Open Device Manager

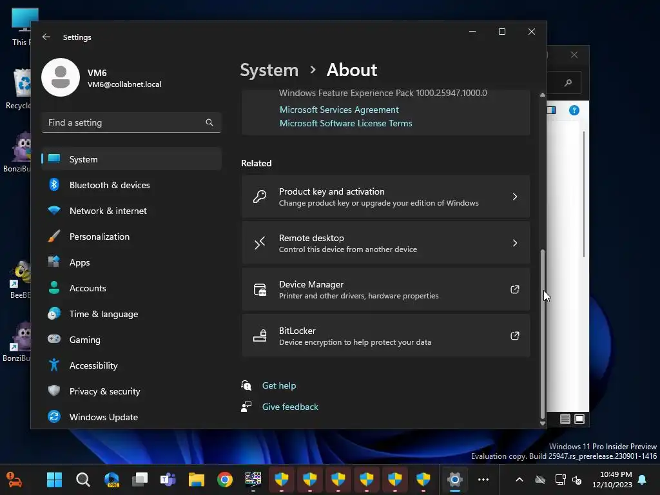(385, 289)
